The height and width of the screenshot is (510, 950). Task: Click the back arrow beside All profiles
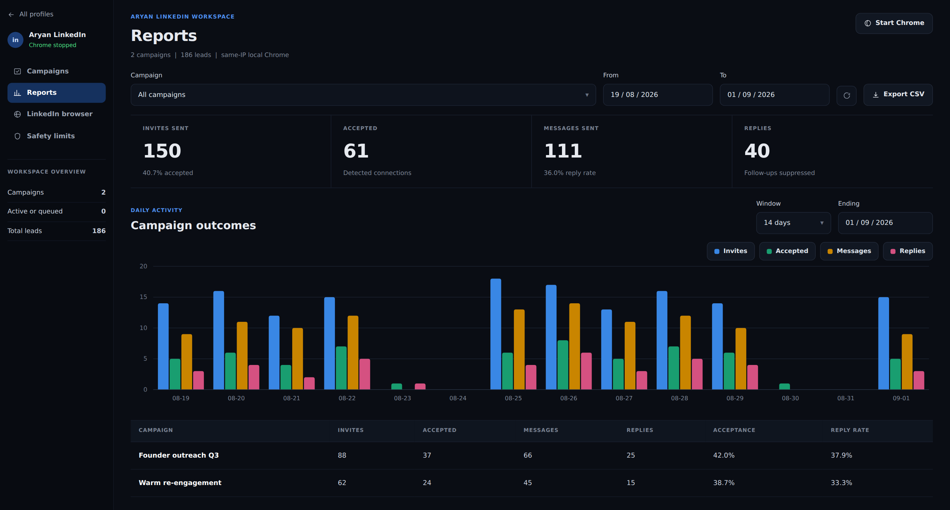11,14
